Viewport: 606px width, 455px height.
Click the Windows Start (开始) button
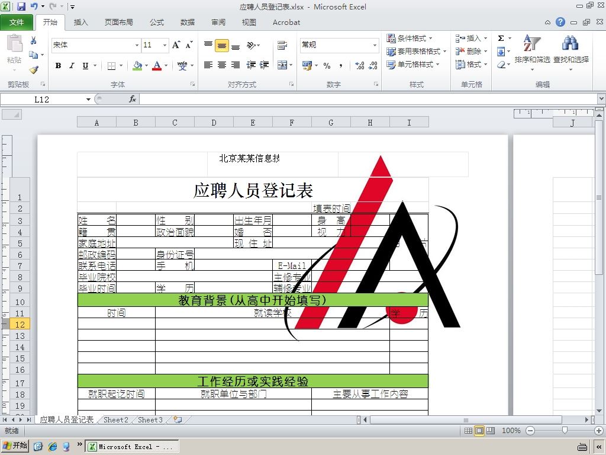point(15,446)
